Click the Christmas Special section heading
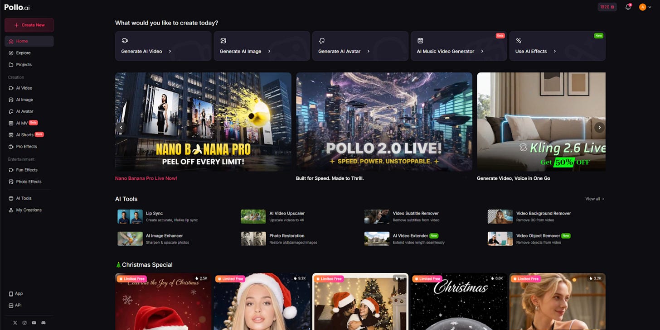 [144, 265]
